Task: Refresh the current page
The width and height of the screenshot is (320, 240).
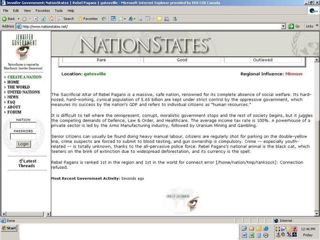Action: [43, 19]
